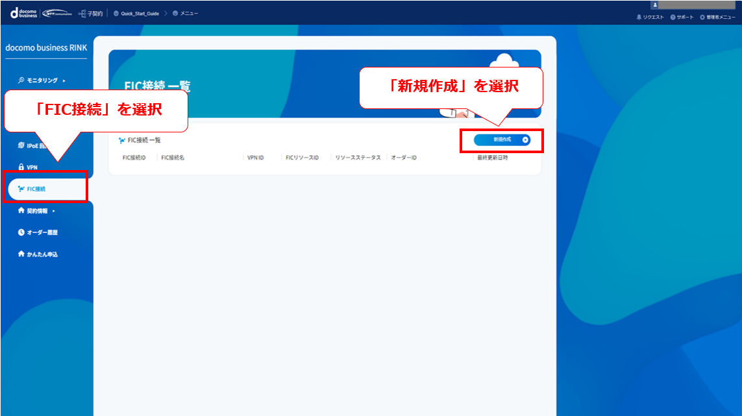Click the user account icon
Image resolution: width=742 pixels, height=416 pixels.
[655, 5]
